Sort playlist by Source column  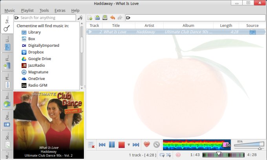coord(252,26)
